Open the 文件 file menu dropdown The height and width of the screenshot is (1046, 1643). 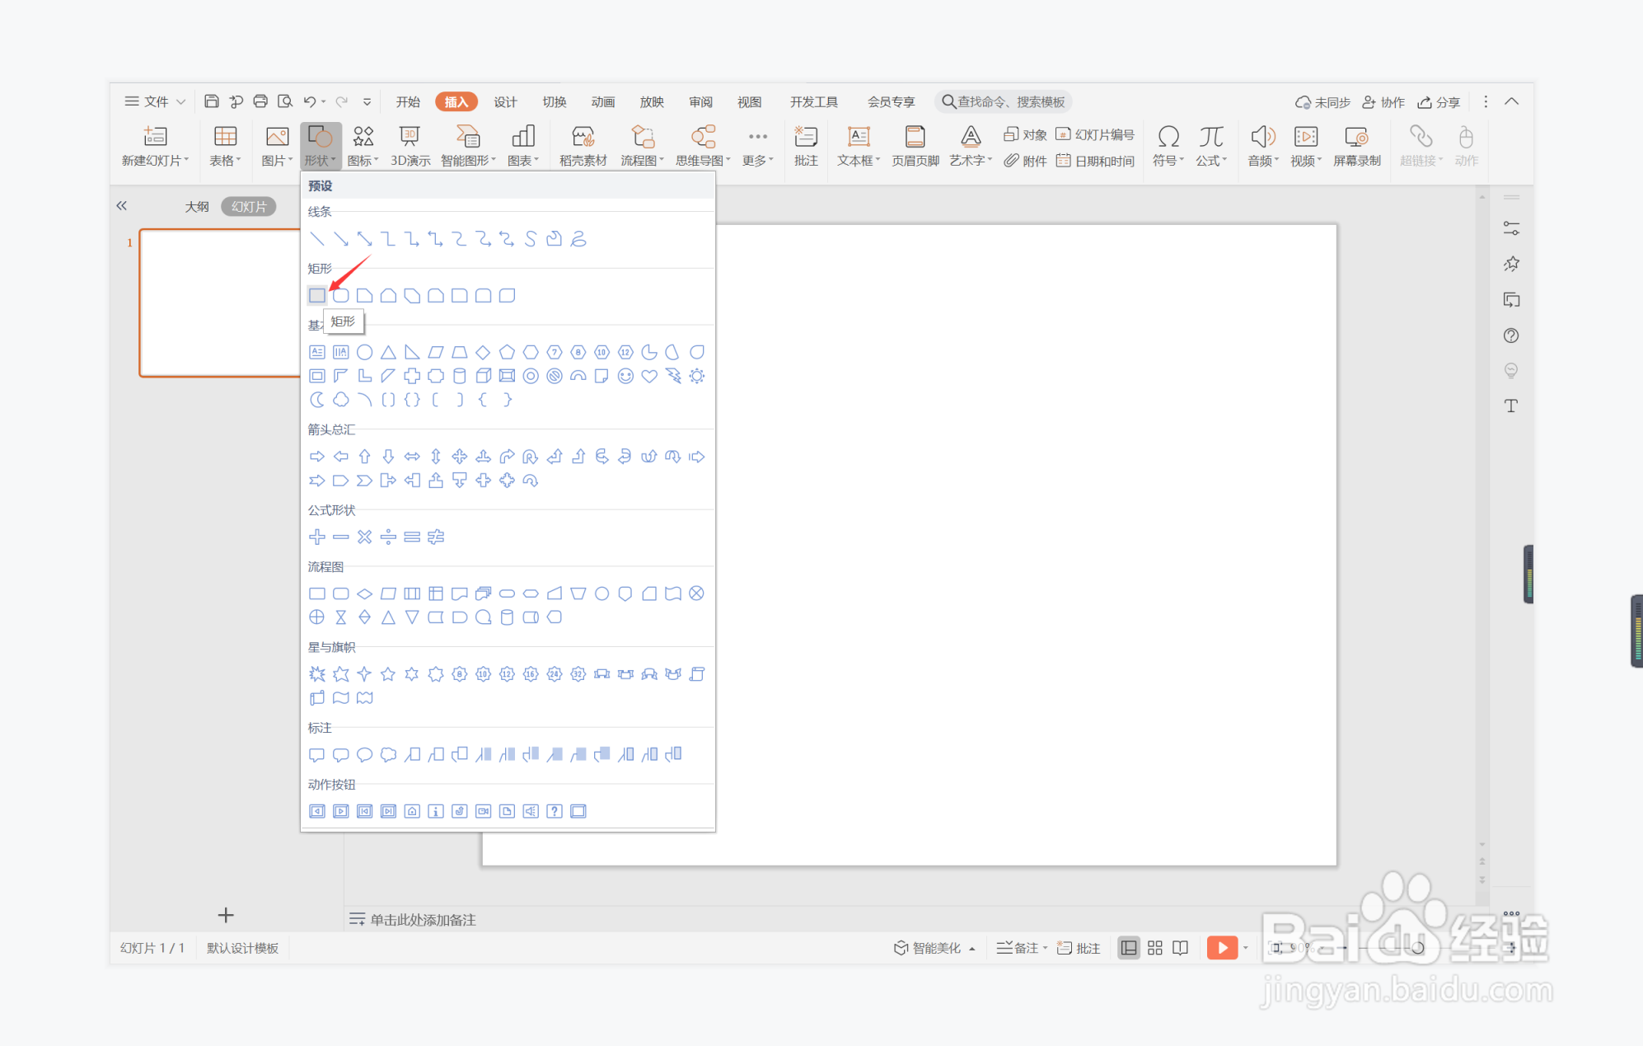155,101
